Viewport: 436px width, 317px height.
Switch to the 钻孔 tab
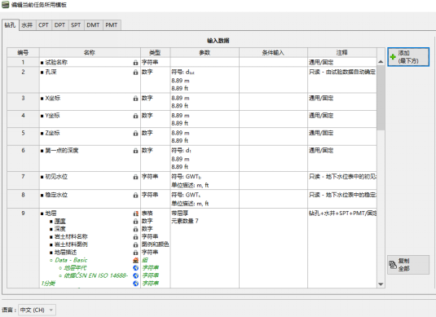pyautogui.click(x=11, y=25)
